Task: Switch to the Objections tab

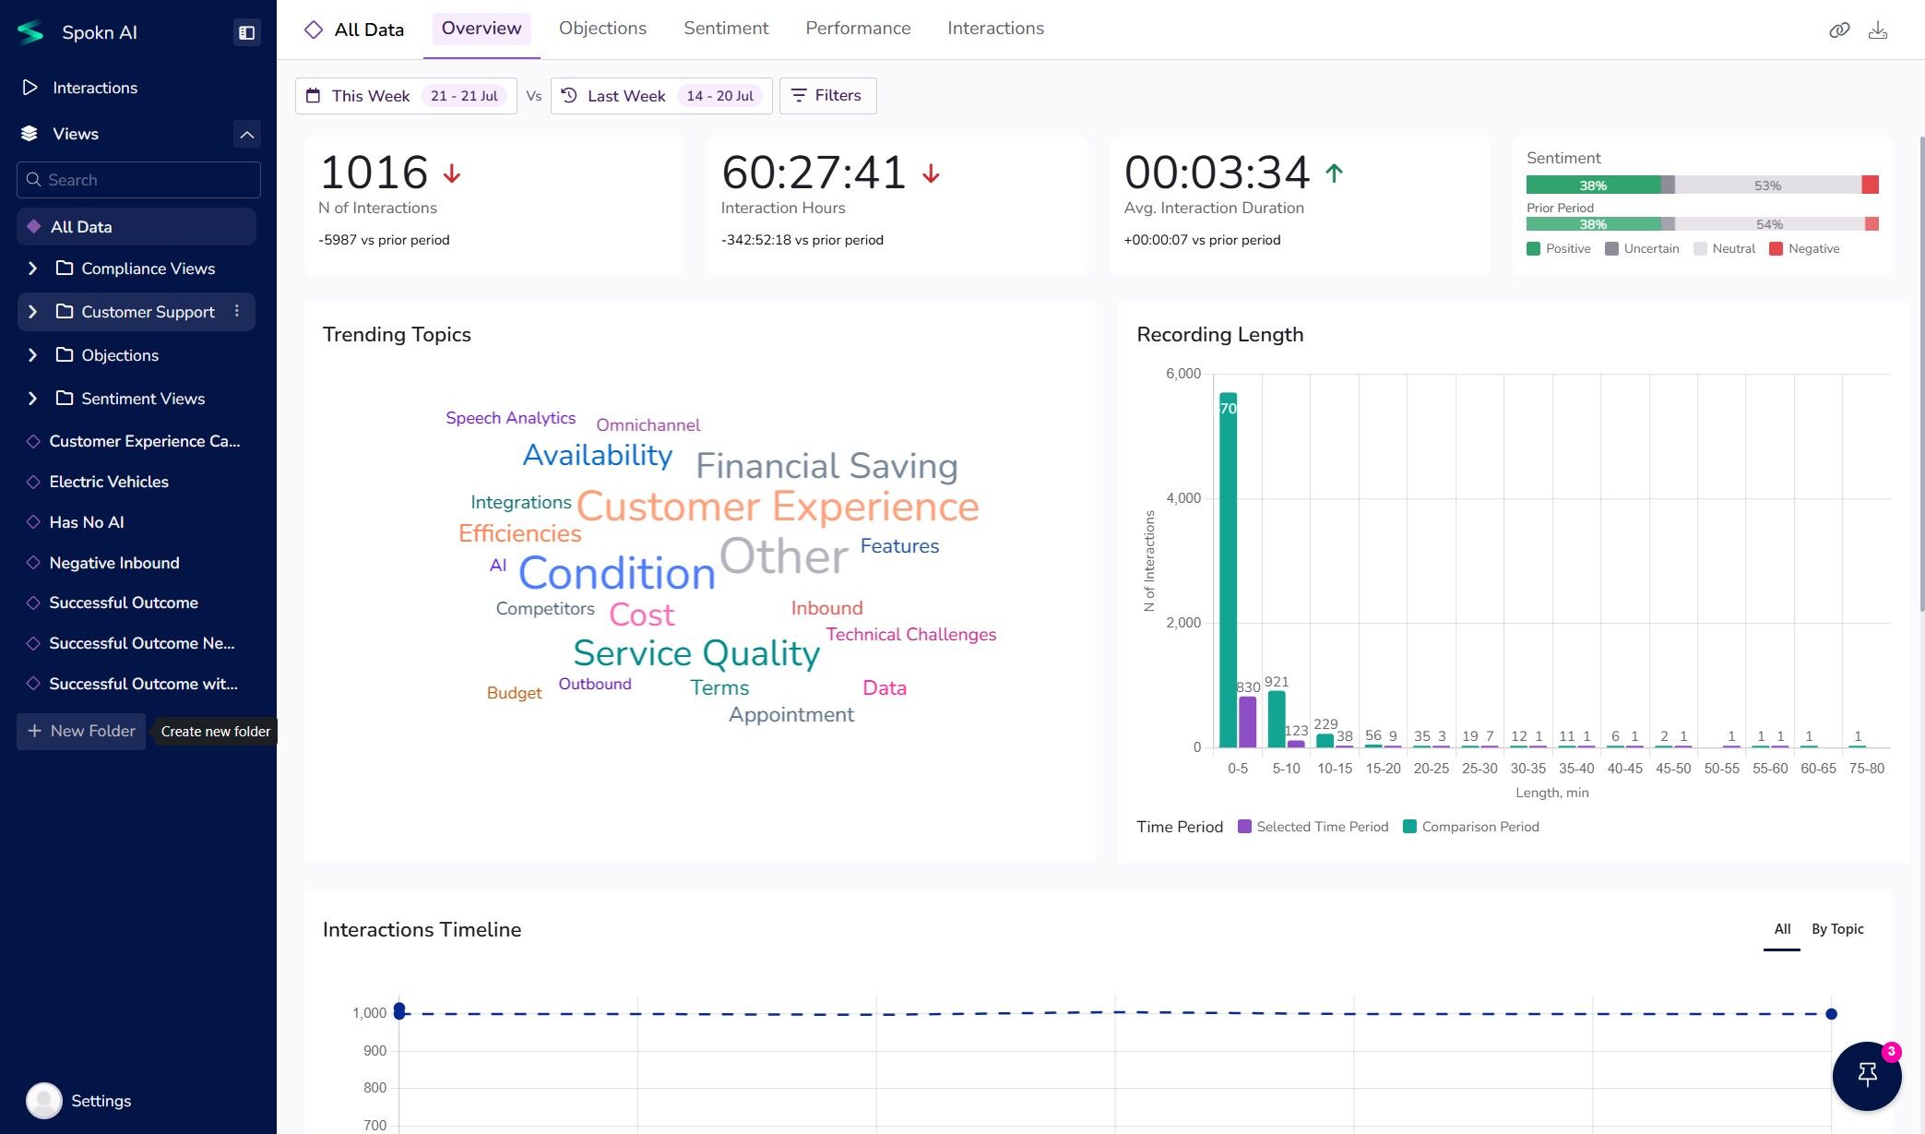Action: 602,29
